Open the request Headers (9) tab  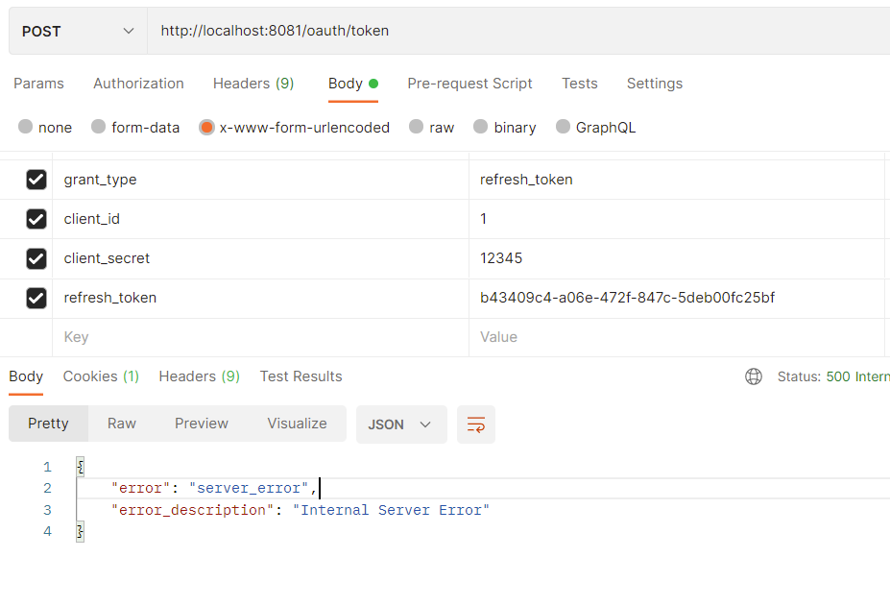[253, 84]
